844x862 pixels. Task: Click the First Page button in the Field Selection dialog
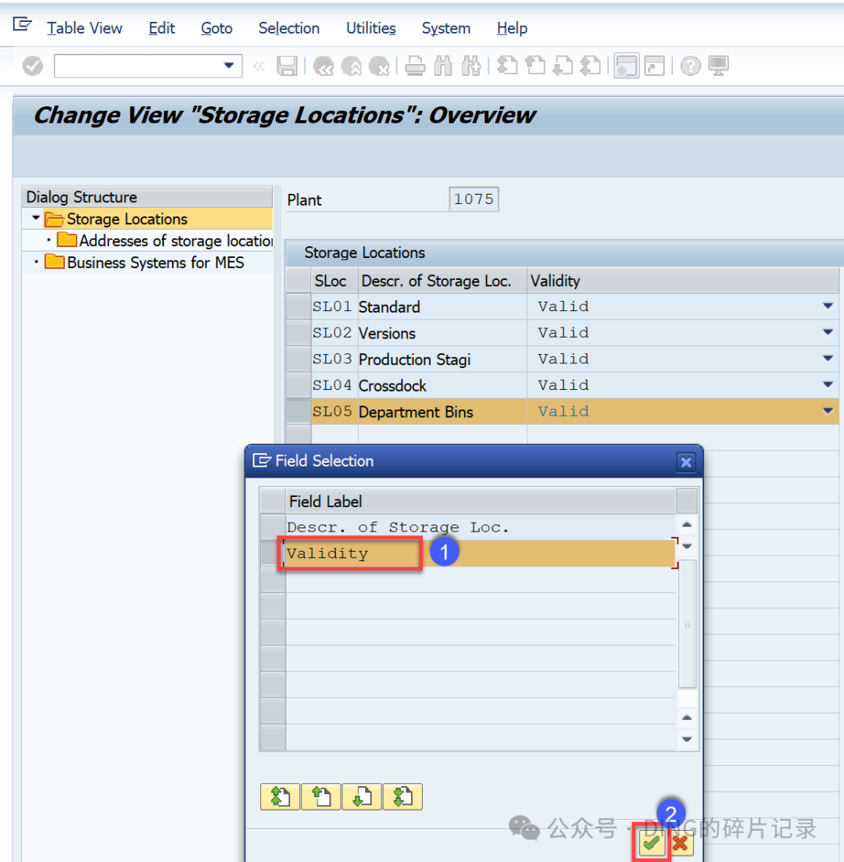(x=280, y=796)
